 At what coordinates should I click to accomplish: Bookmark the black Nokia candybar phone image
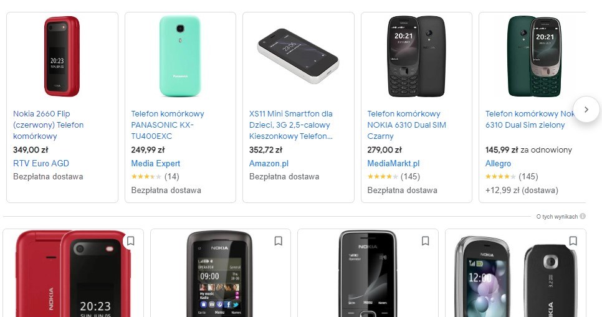(425, 241)
